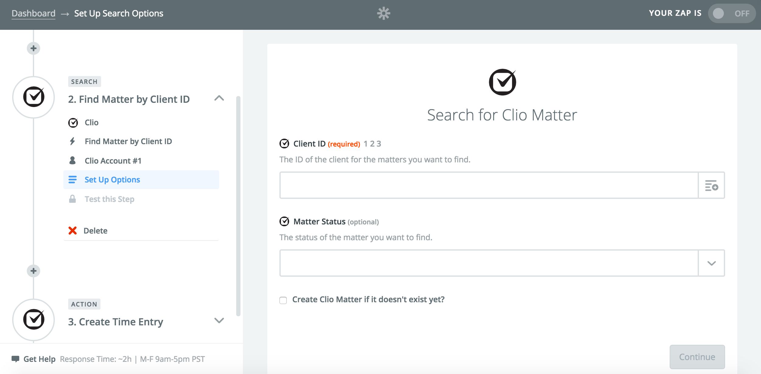This screenshot has height=374, width=761.
Task: Click into the Matter Status input field
Action: [x=489, y=263]
